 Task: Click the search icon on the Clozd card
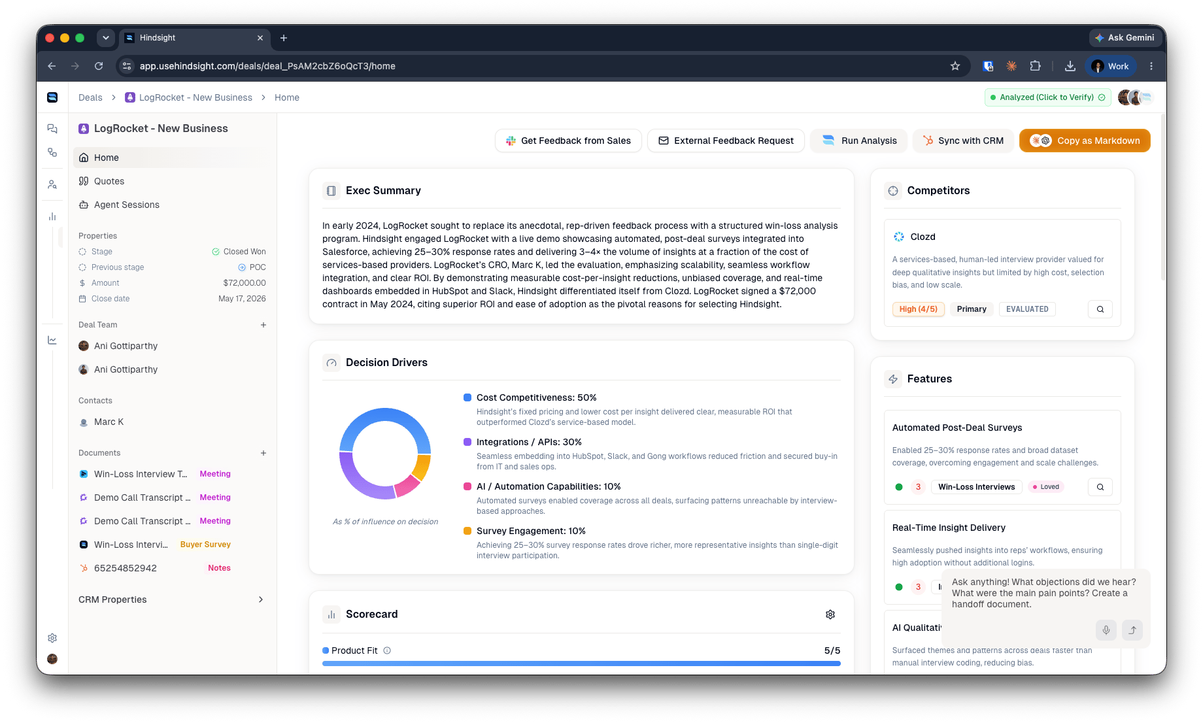coord(1100,309)
